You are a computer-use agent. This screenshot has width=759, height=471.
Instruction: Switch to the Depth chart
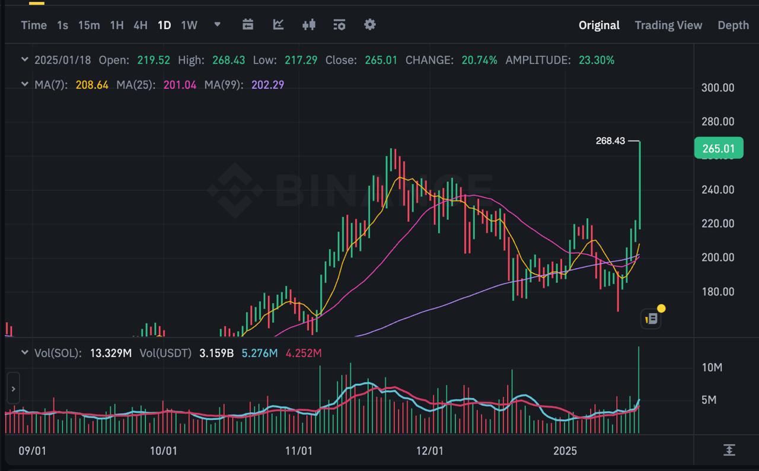733,25
